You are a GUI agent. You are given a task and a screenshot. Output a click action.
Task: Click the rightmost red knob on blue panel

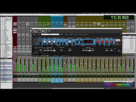pos(111,42)
